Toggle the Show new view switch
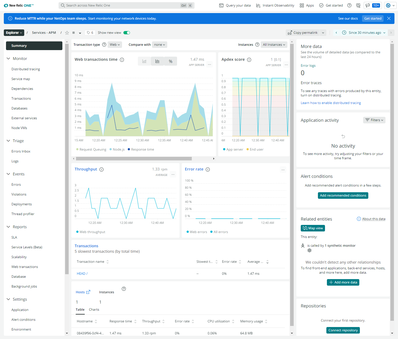This screenshot has height=339, width=398. coord(127,33)
